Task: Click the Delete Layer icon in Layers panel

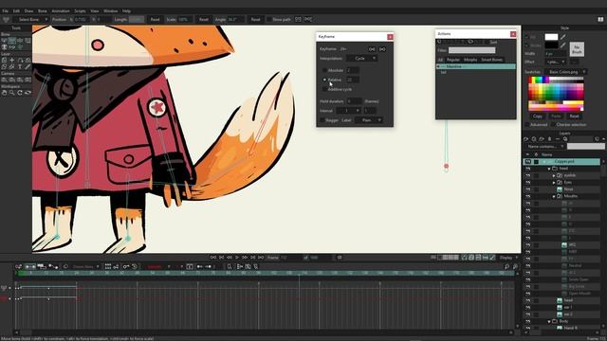Action: (x=558, y=139)
